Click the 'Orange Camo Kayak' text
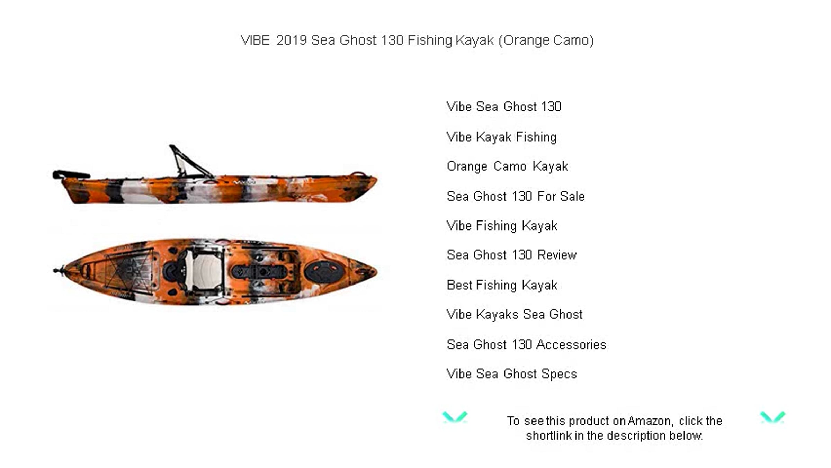831x468 pixels. (x=507, y=166)
